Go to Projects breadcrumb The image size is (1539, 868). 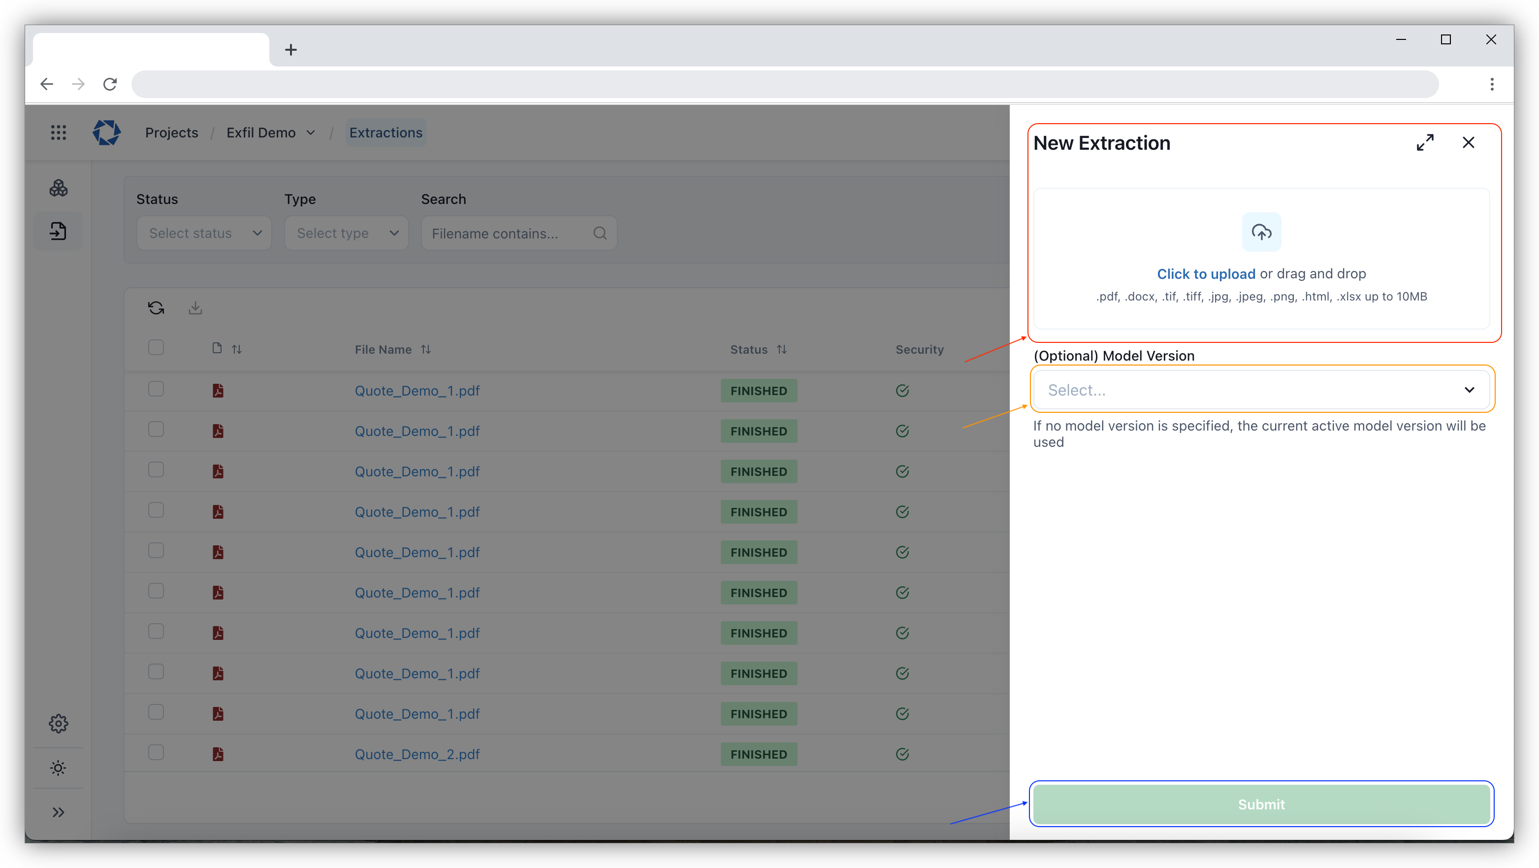(x=171, y=133)
